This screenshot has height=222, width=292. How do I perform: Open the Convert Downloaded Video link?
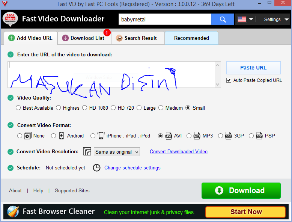(x=179, y=151)
